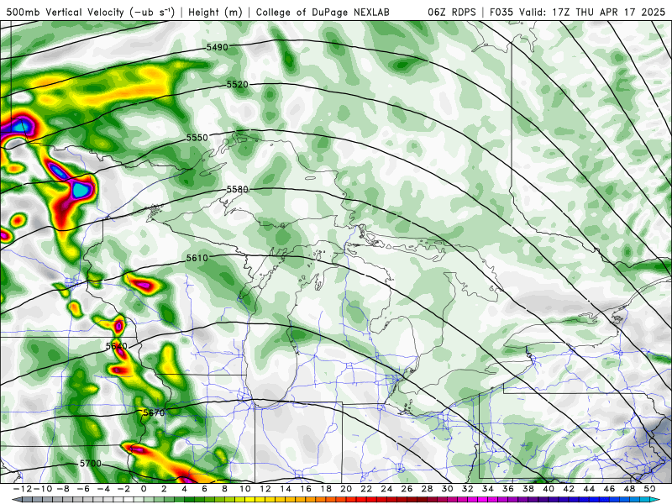This screenshot has width=672, height=504.
Task: Click the 0 value on the color scale
Action: tap(144, 489)
